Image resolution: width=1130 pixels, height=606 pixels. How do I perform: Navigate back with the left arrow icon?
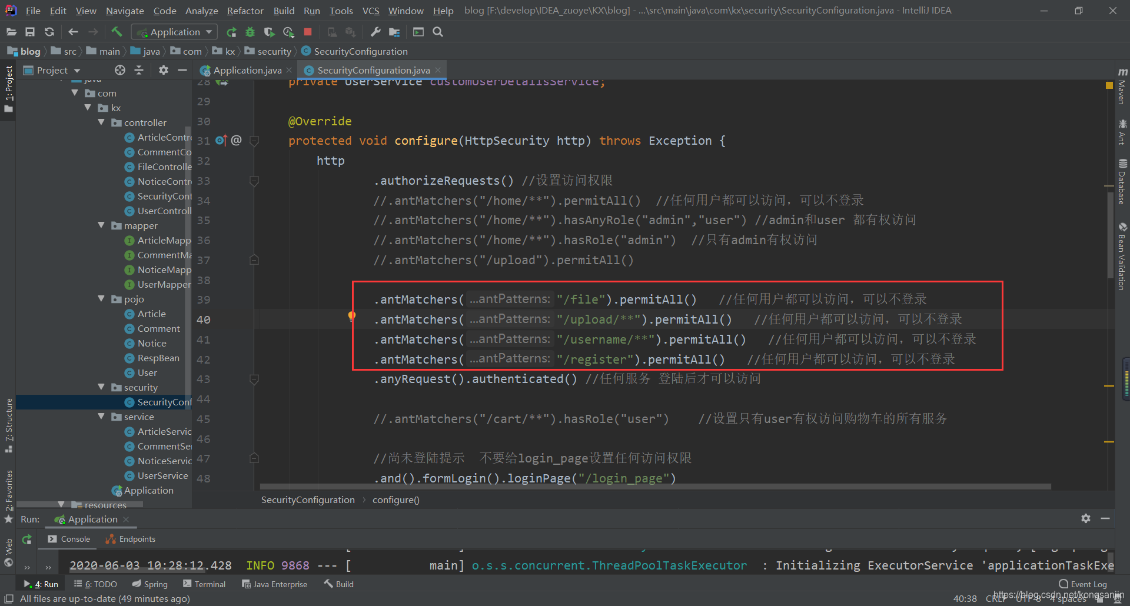pos(74,32)
